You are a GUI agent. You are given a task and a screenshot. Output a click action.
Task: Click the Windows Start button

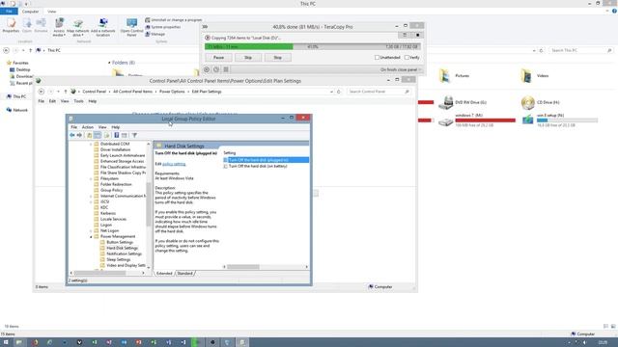pos(6,342)
